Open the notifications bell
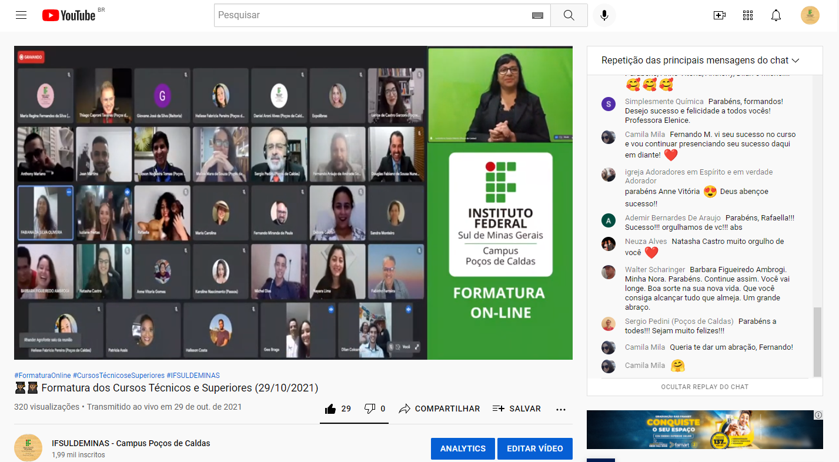 776,15
